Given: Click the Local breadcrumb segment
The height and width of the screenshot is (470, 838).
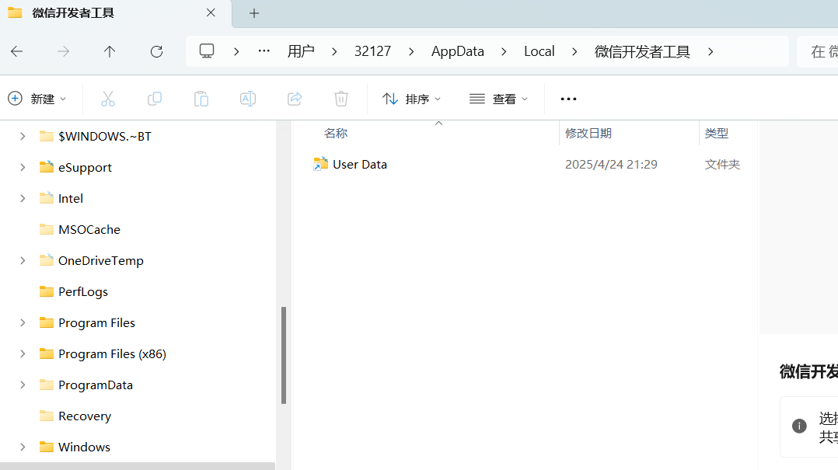Looking at the screenshot, I should [539, 51].
